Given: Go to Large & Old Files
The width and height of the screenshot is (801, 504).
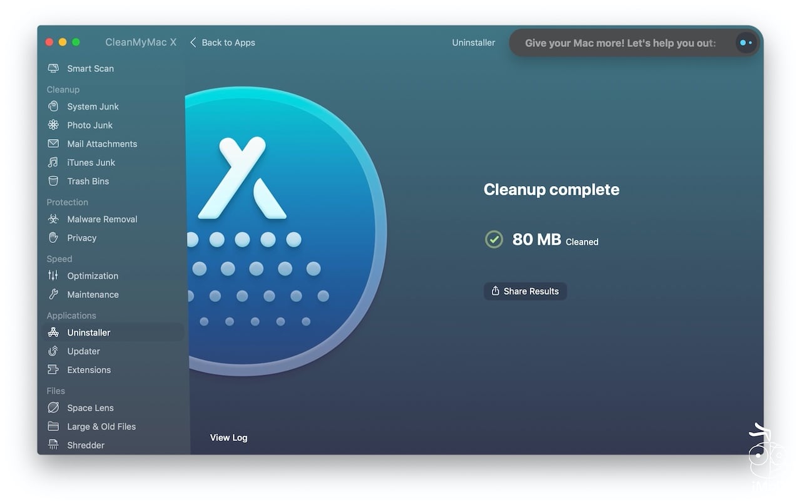Looking at the screenshot, I should (101, 426).
